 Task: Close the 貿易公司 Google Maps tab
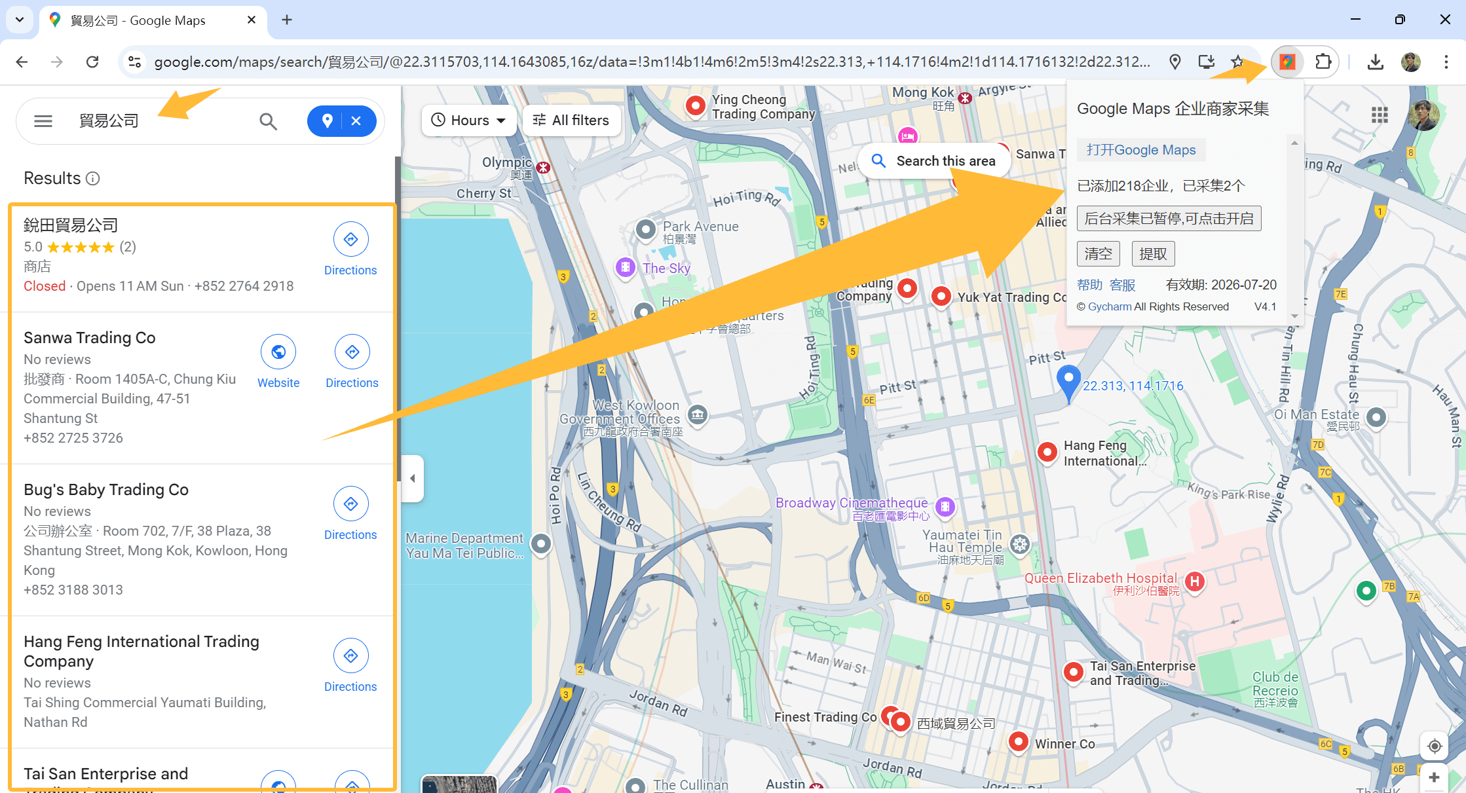(x=252, y=20)
